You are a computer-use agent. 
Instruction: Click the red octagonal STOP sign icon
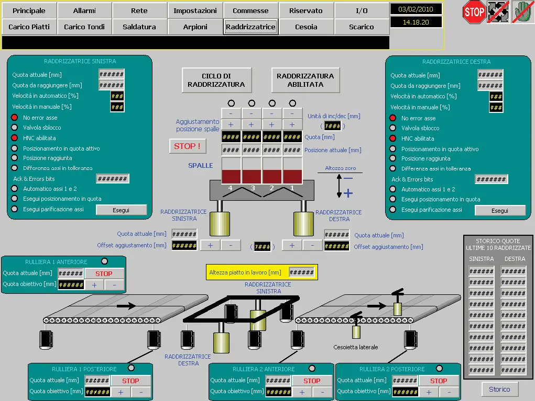coord(474,12)
